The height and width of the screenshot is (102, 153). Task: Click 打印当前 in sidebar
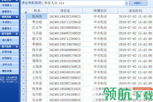[9, 52]
